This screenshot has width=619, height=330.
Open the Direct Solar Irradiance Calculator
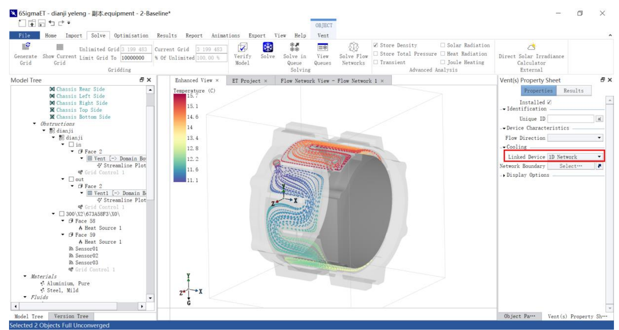(531, 47)
